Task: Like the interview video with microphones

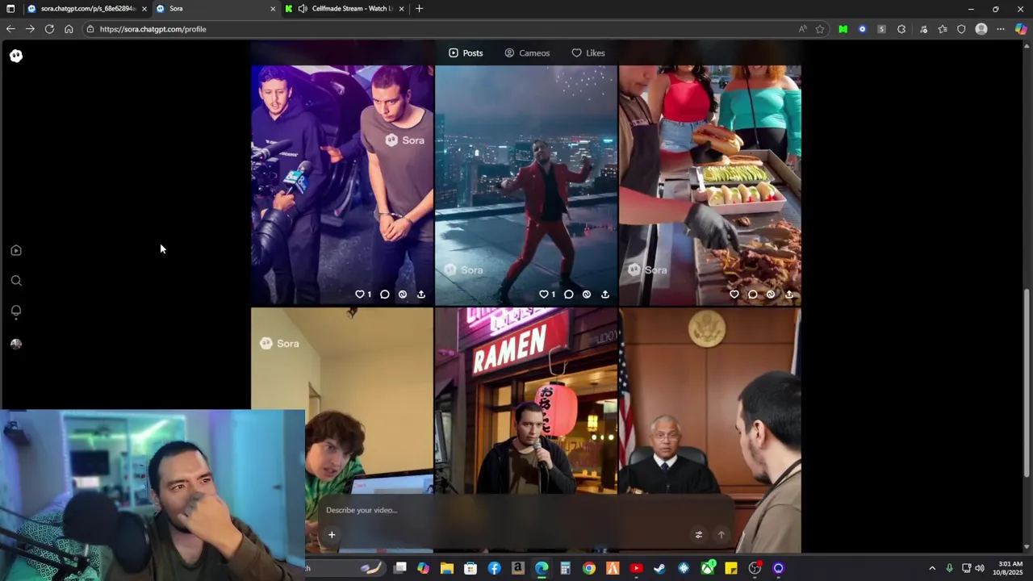Action: pos(360,295)
